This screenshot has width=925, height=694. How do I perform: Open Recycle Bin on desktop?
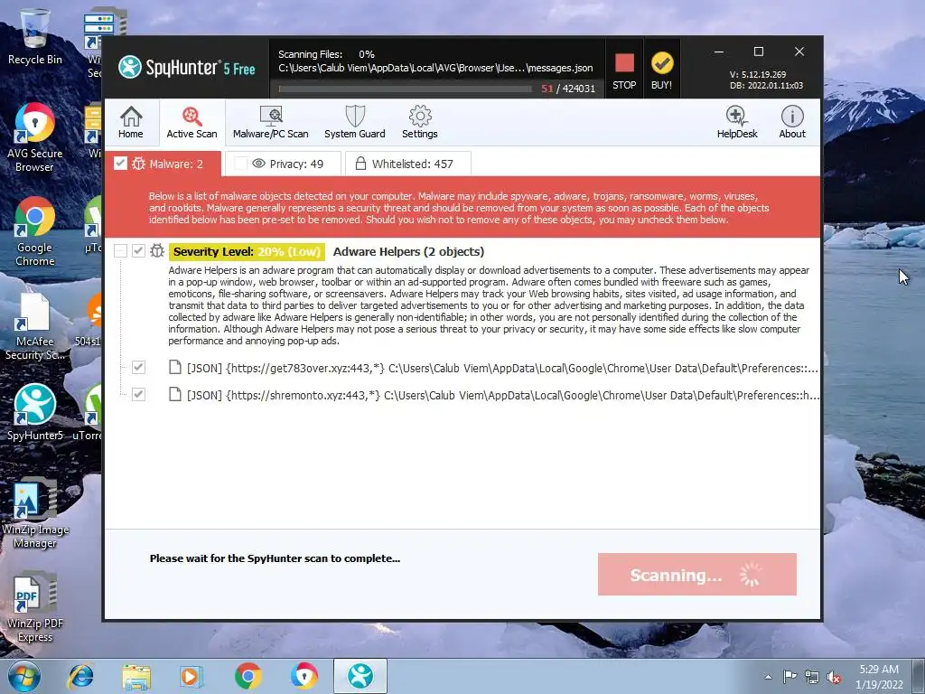tap(35, 36)
